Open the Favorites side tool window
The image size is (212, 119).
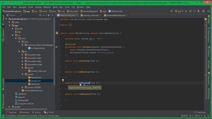3,84
